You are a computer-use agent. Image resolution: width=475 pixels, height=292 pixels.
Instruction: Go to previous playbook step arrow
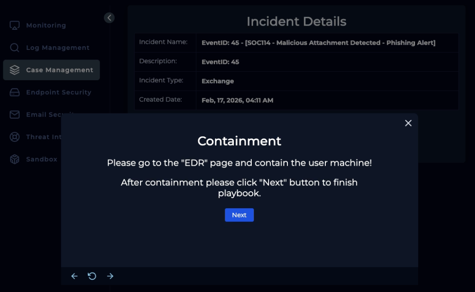[74, 276]
